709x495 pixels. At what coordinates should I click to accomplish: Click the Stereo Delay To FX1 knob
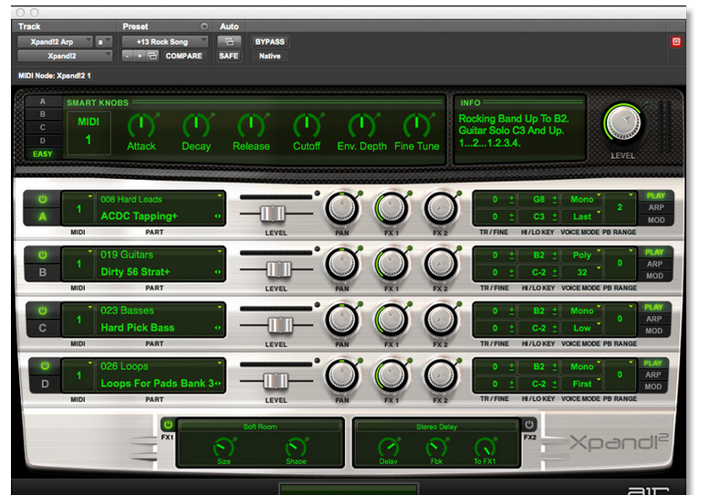click(x=485, y=448)
